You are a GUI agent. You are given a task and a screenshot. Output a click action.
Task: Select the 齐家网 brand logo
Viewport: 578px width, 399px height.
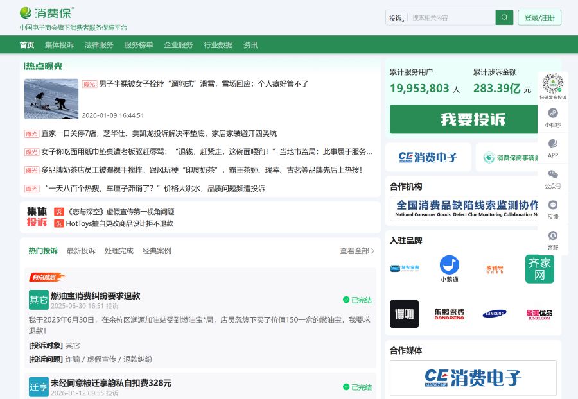click(x=539, y=269)
